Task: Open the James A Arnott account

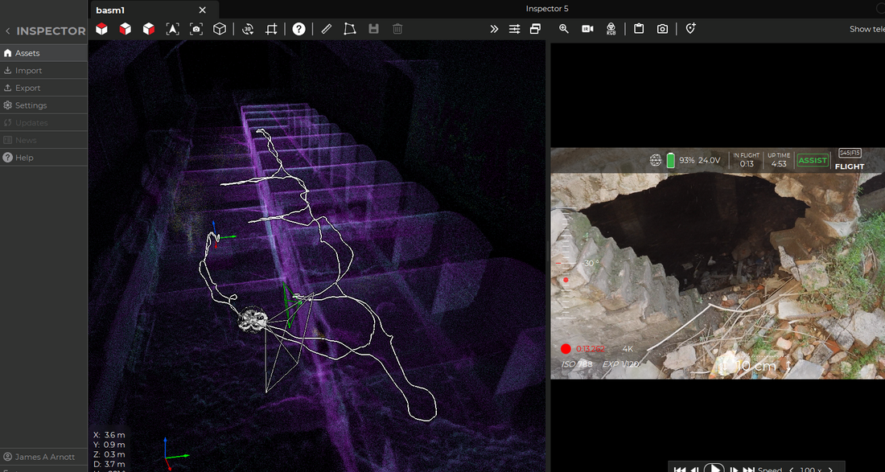Action: [44, 457]
